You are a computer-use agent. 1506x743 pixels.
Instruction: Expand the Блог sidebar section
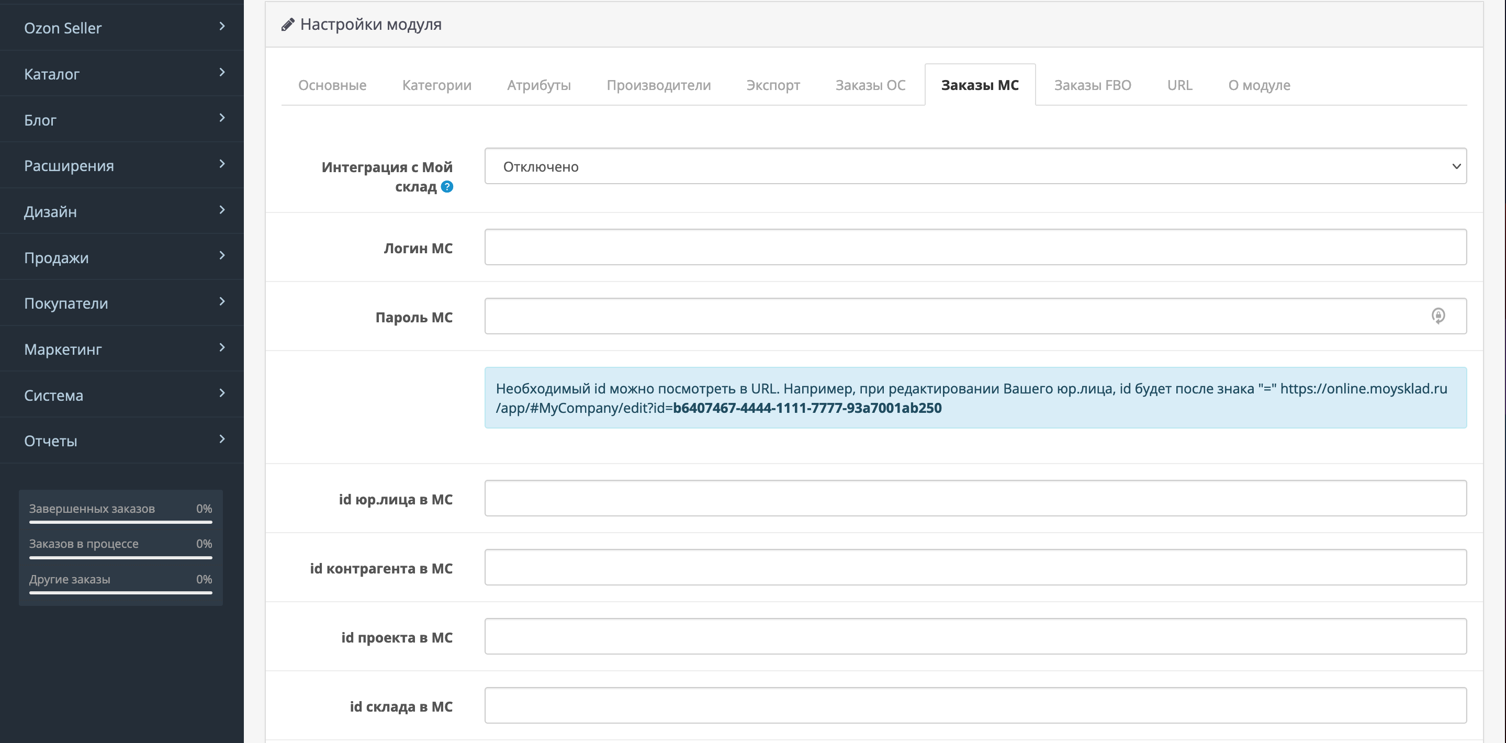[x=121, y=119]
